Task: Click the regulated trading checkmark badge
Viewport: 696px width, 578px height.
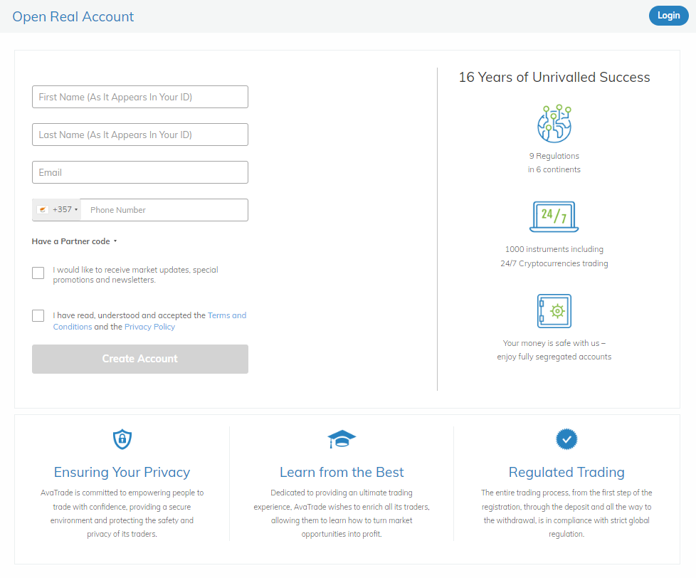Action: 566,439
